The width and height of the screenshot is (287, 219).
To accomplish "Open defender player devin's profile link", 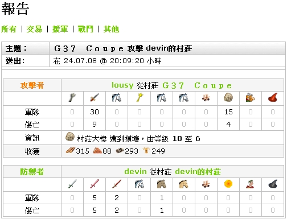I will pos(136,172).
